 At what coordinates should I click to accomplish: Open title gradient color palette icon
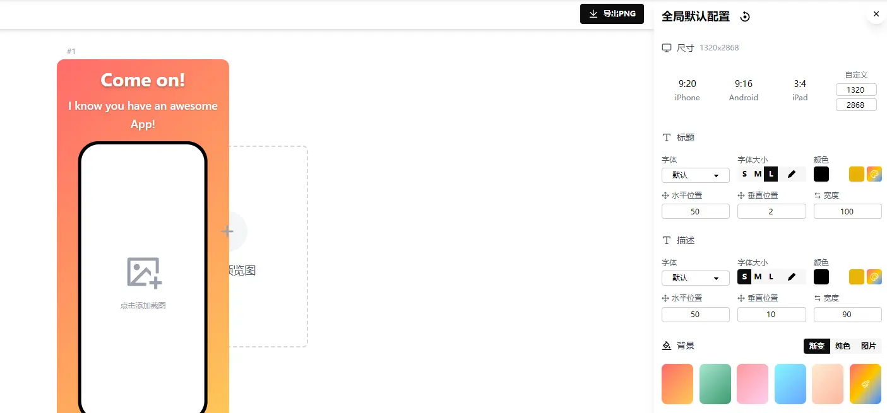pyautogui.click(x=874, y=174)
